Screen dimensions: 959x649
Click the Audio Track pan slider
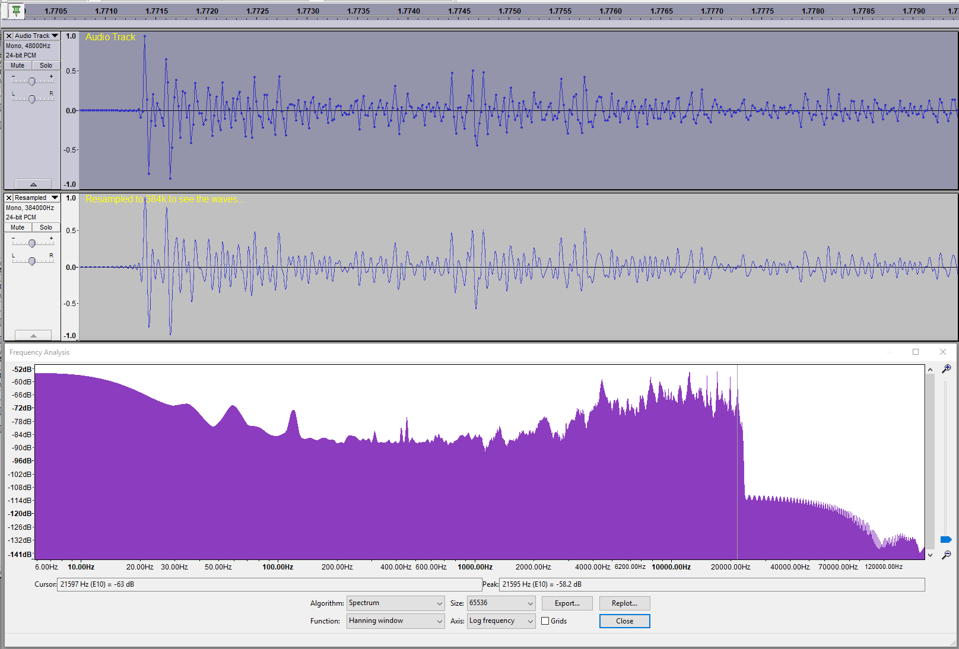(x=32, y=98)
